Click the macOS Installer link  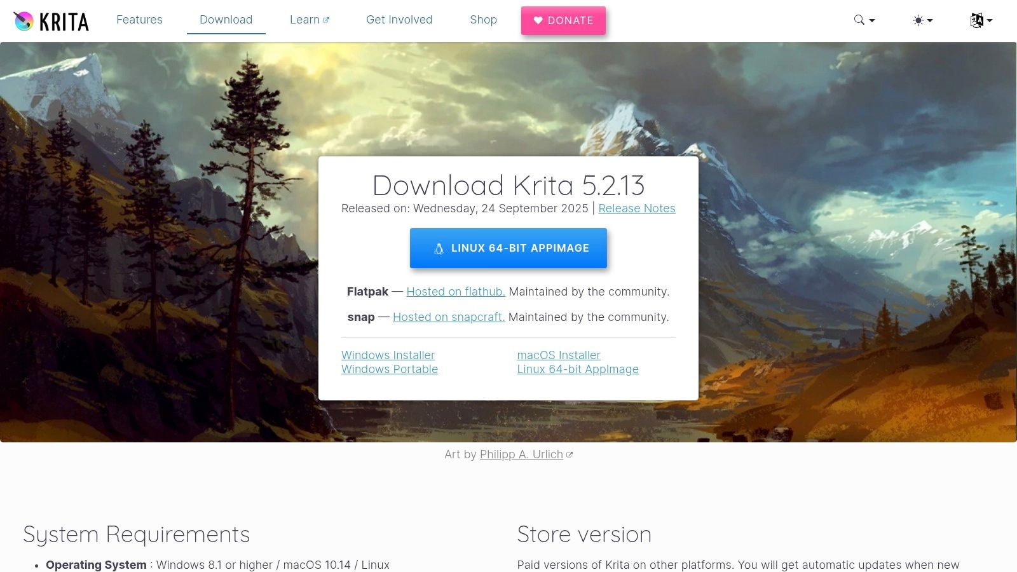click(559, 355)
